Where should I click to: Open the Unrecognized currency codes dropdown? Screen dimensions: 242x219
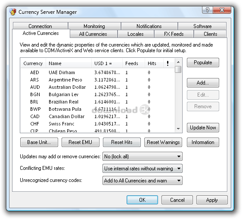click(142, 181)
